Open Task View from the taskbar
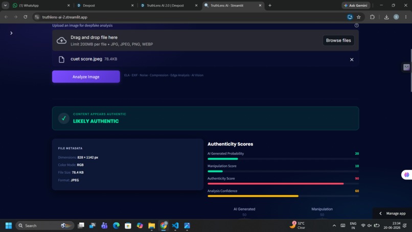Viewport: 412px width, 232px height. click(81, 226)
